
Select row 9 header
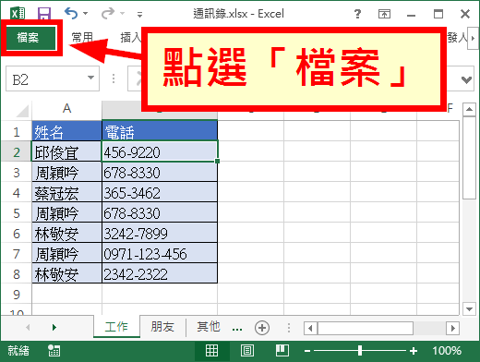[x=17, y=295]
